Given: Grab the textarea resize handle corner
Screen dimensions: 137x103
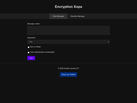Looking at the screenshot, I should point(109,34).
